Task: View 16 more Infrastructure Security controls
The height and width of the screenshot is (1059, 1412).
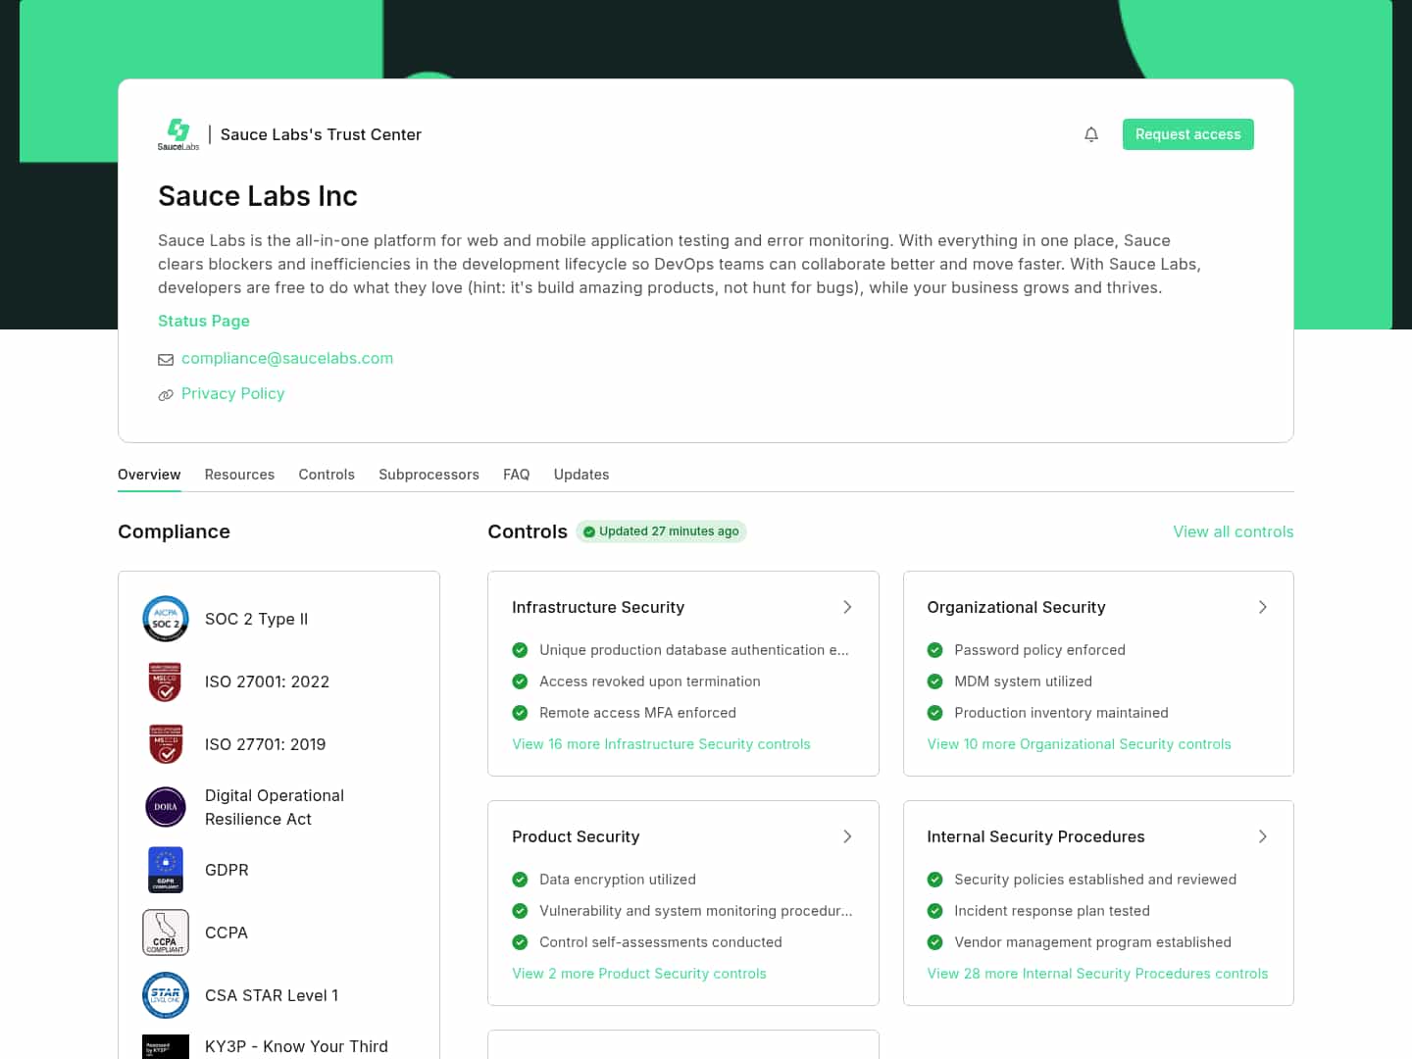Action: (x=661, y=744)
